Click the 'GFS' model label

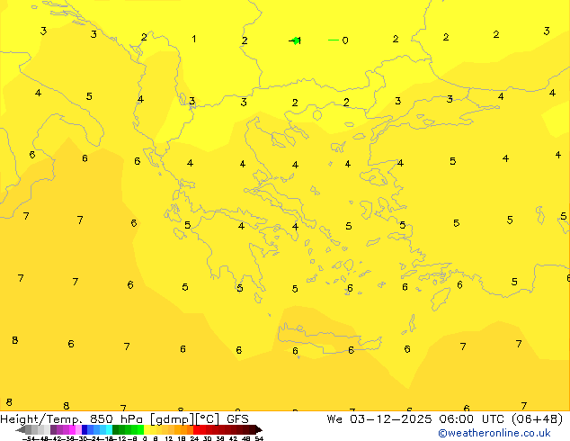237,419
